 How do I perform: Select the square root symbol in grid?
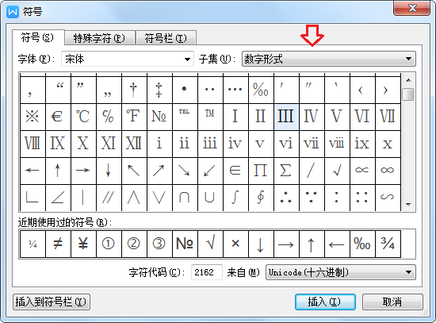337,170
